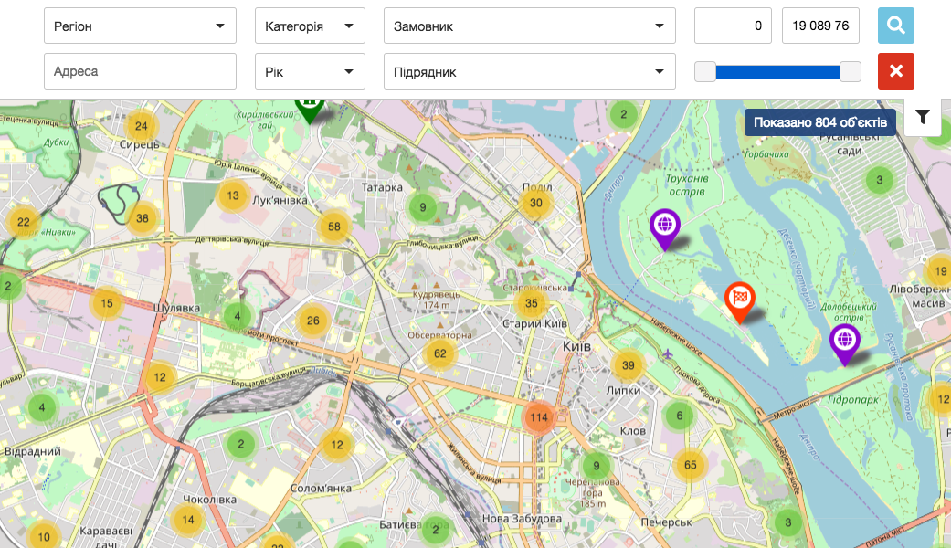This screenshot has height=548, width=951.
Task: Click the yellow cluster labeled 58
Action: tap(333, 227)
